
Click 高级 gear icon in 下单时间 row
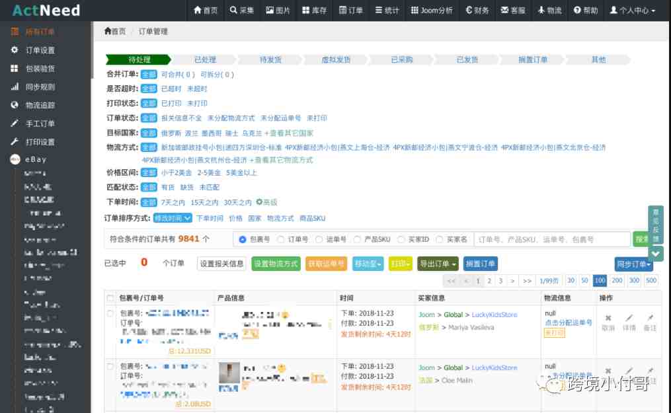(x=259, y=202)
